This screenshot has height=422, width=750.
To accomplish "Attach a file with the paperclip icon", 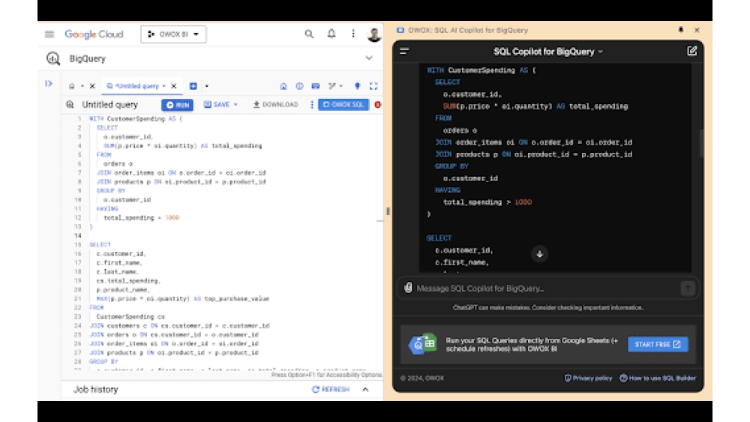I will pos(407,288).
